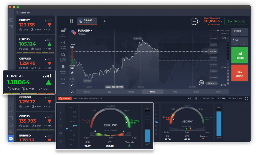Select the 5 min timeframe

(x=196, y=92)
